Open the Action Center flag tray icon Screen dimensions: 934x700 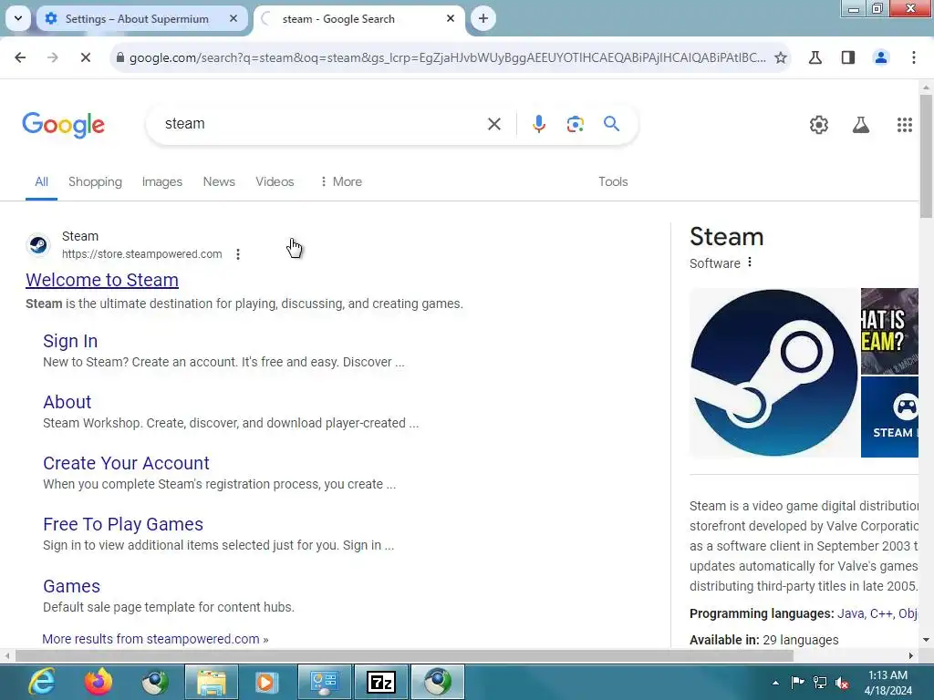pyautogui.click(x=797, y=682)
